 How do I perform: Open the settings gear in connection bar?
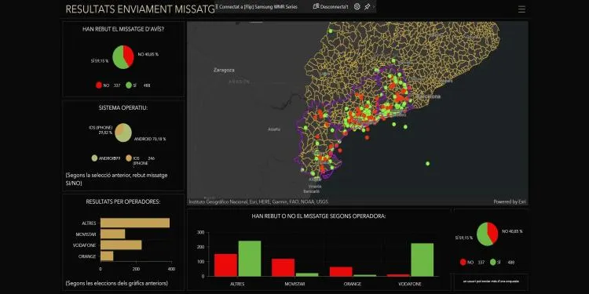tap(357, 6)
